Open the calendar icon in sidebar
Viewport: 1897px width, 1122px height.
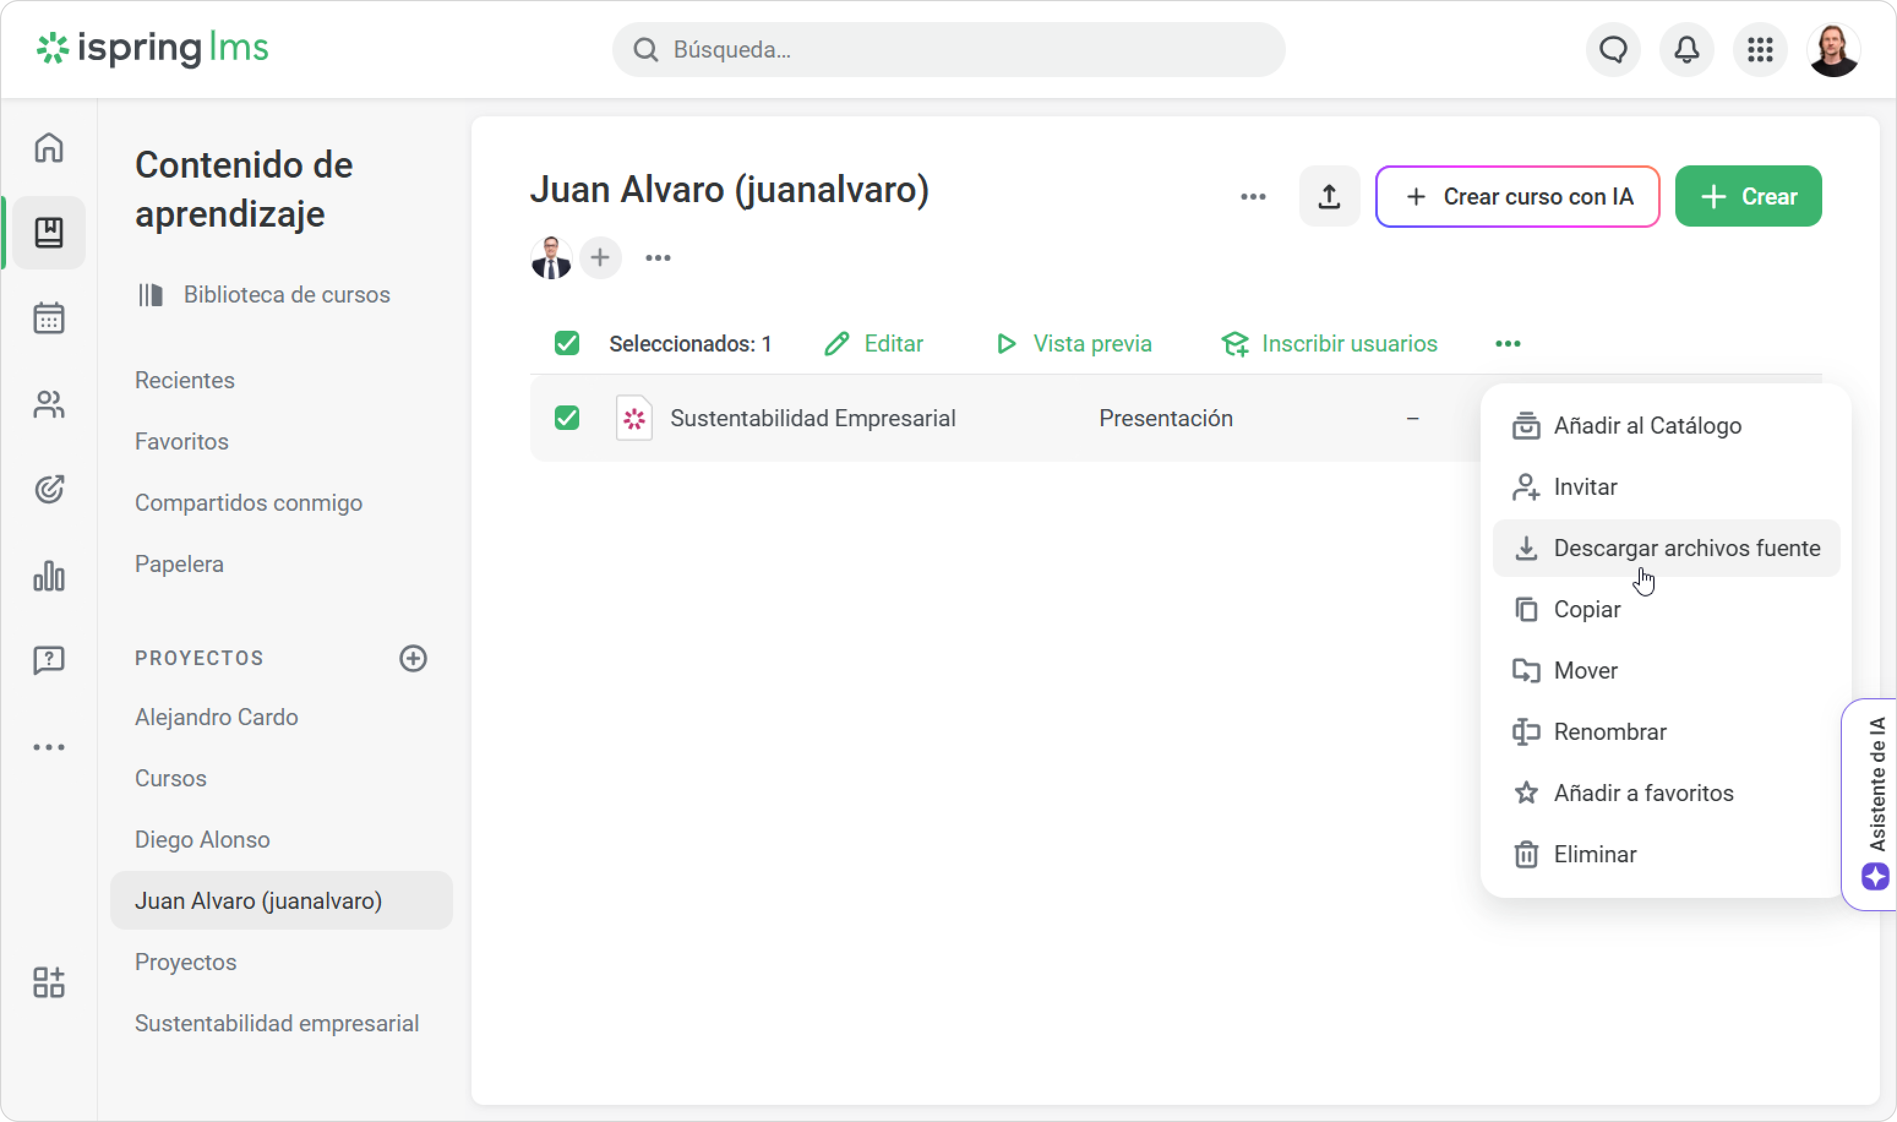(49, 317)
